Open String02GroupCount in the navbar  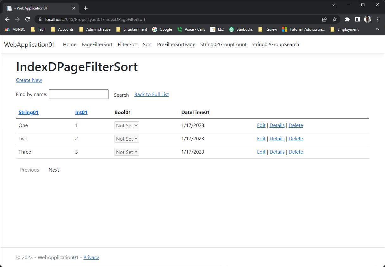[x=223, y=45]
